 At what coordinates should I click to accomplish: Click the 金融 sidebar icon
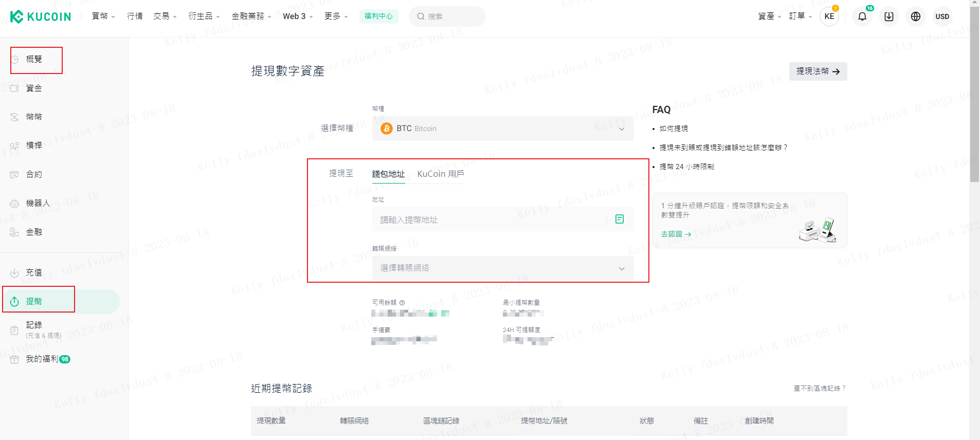[15, 232]
